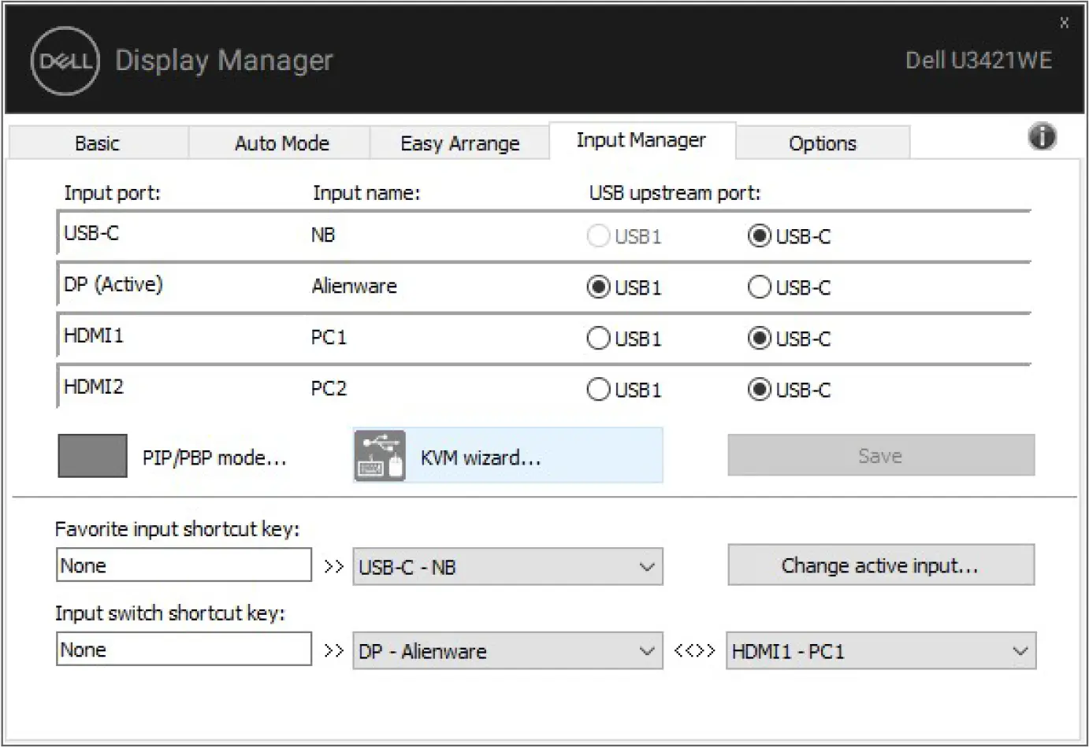Switch to the Options tab
Image resolution: width=1089 pixels, height=748 pixels.
823,143
